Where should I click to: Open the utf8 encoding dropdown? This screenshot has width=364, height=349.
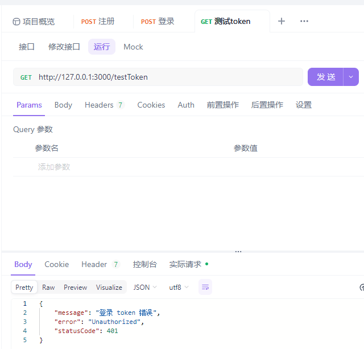[x=179, y=288]
